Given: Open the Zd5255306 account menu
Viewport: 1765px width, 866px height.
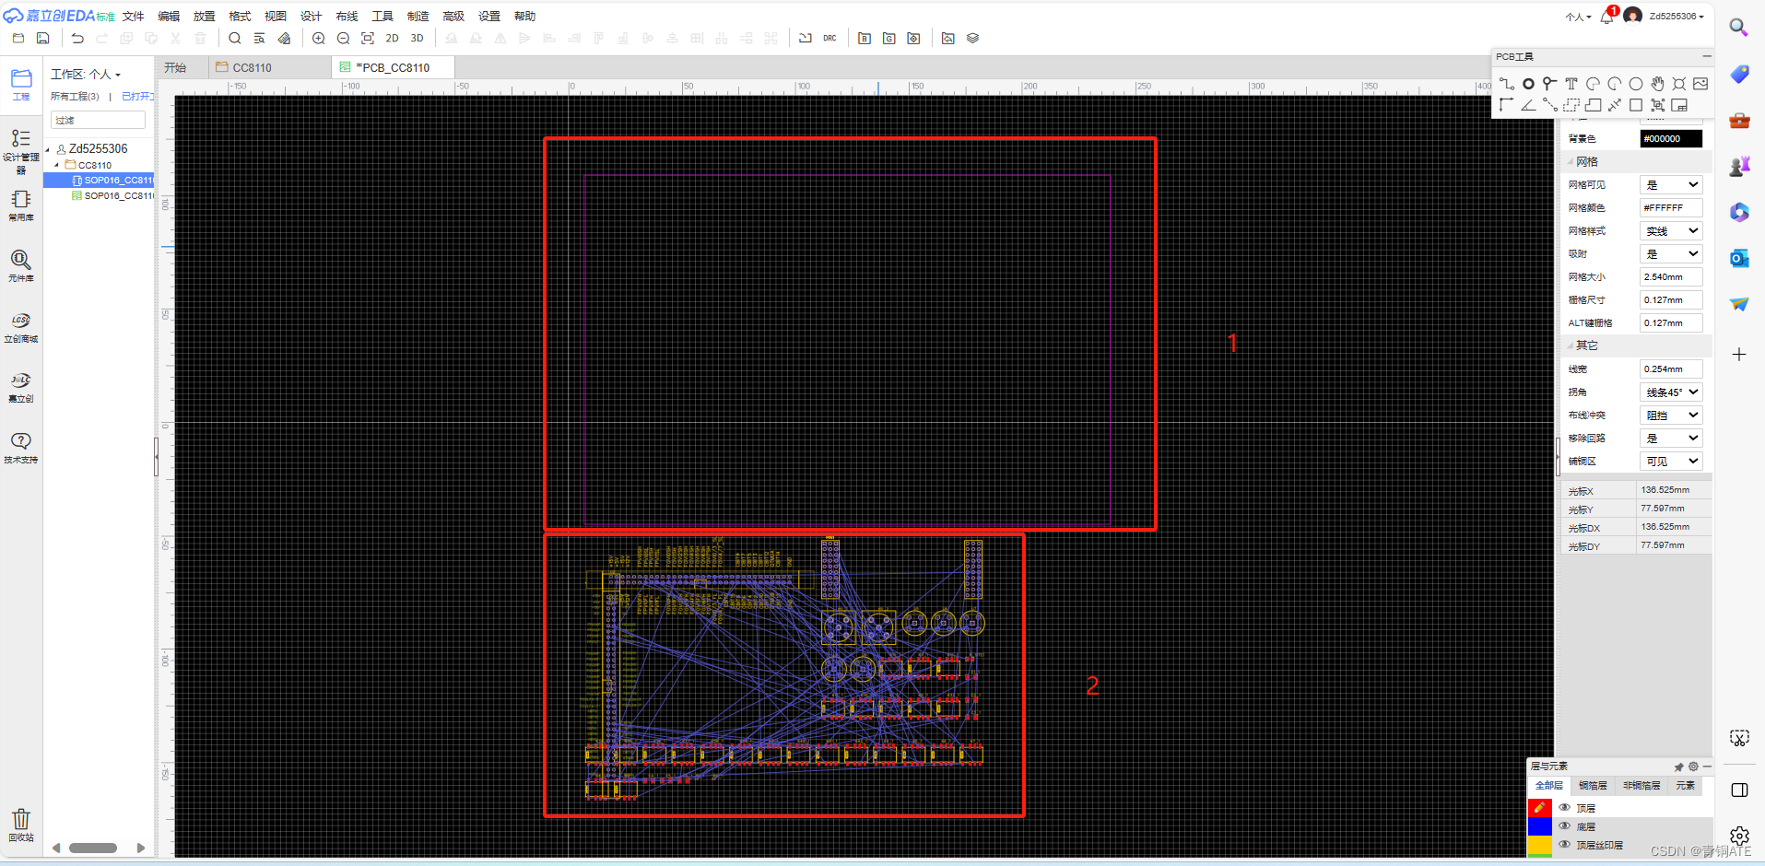Looking at the screenshot, I should point(1677,17).
